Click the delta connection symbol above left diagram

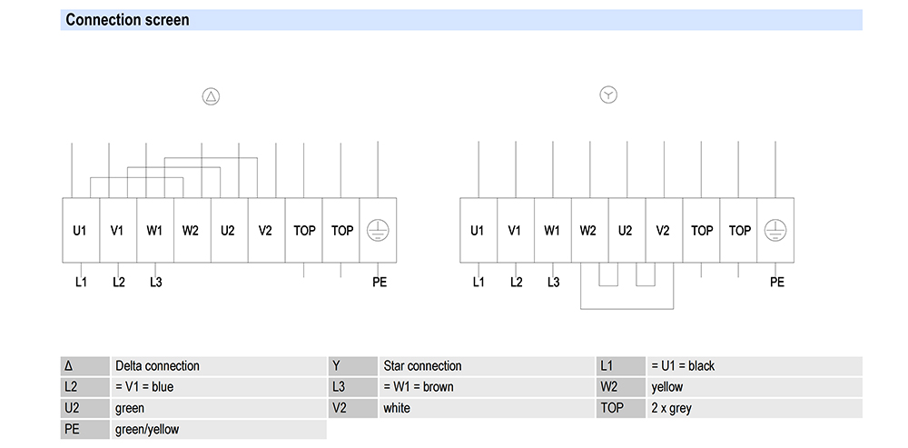pos(211,95)
